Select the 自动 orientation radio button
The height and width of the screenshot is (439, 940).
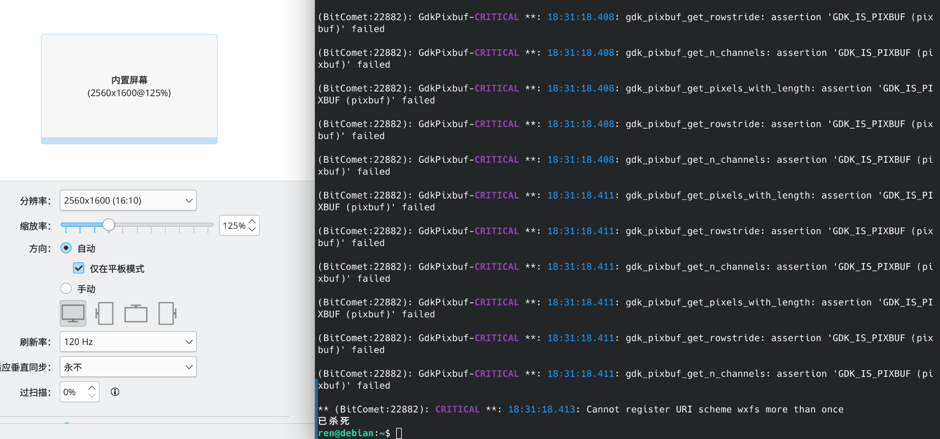point(66,248)
